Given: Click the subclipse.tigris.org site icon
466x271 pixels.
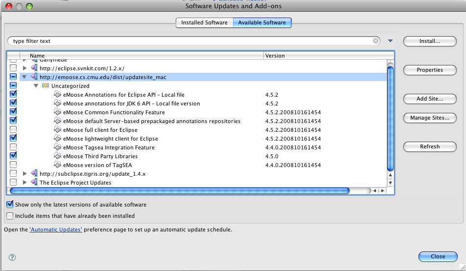Looking at the screenshot, I should 34,174.
